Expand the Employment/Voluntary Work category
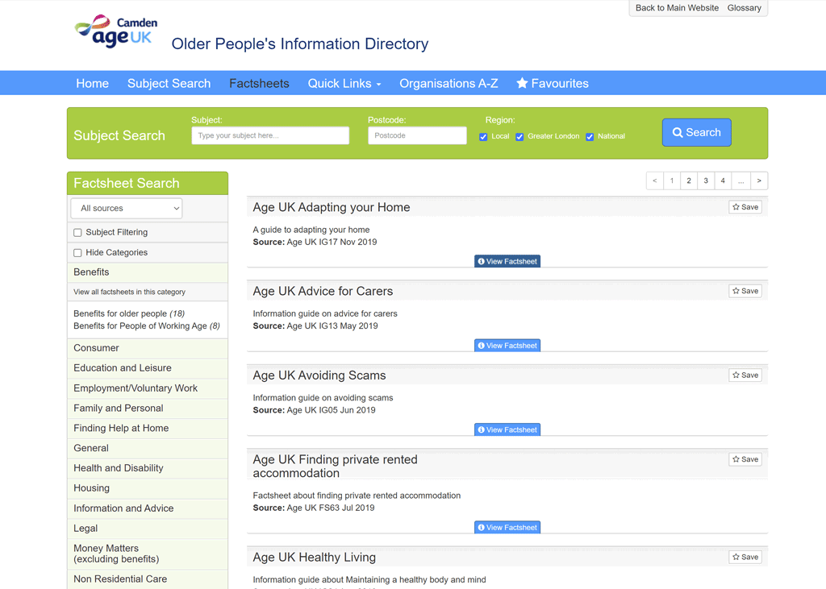 click(148, 388)
